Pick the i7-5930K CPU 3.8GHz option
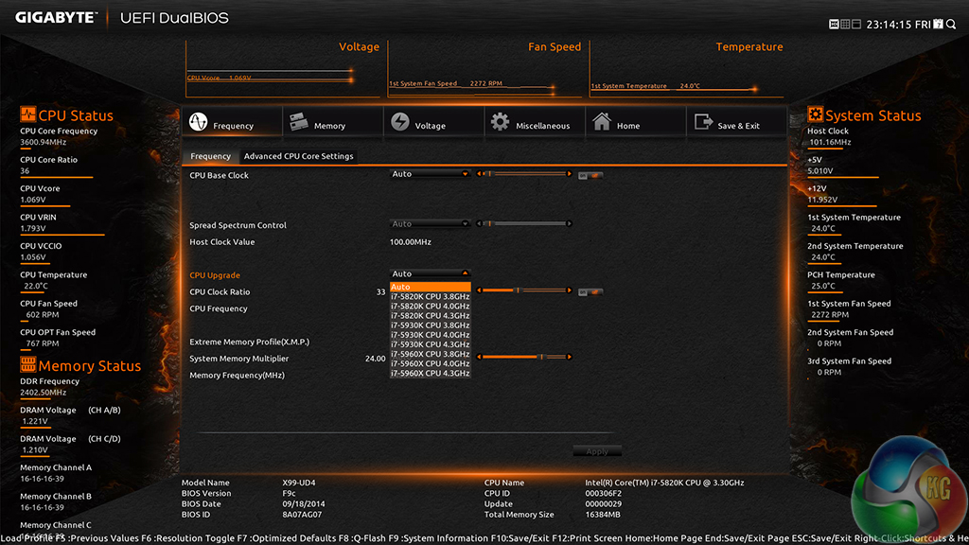 tap(430, 325)
